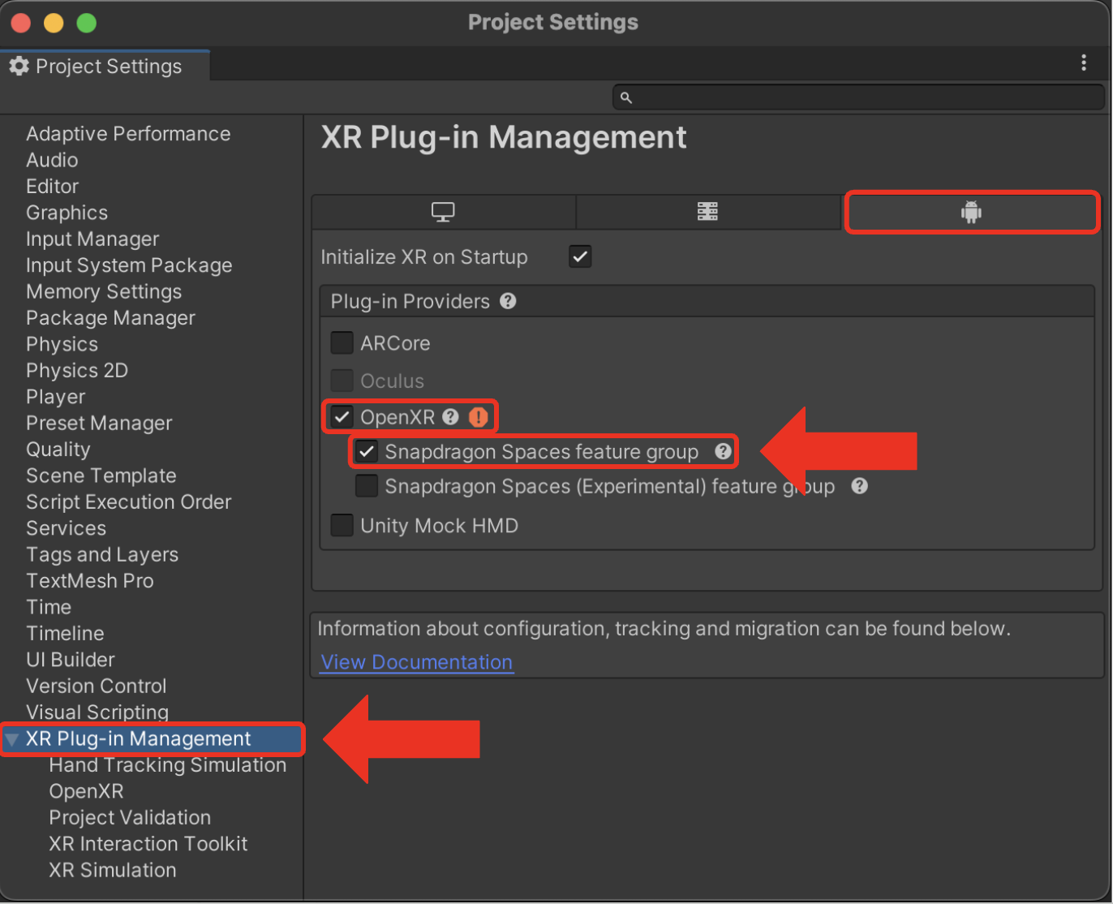Open Player settings
Image resolution: width=1113 pixels, height=904 pixels.
[x=55, y=397]
